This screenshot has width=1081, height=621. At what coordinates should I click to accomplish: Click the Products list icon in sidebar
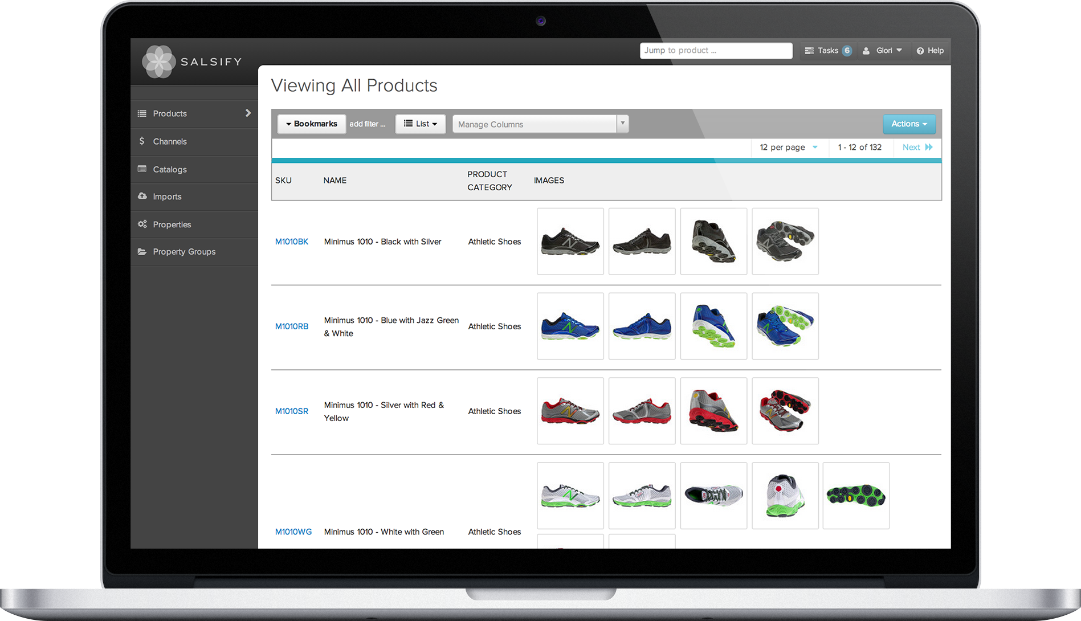point(142,113)
